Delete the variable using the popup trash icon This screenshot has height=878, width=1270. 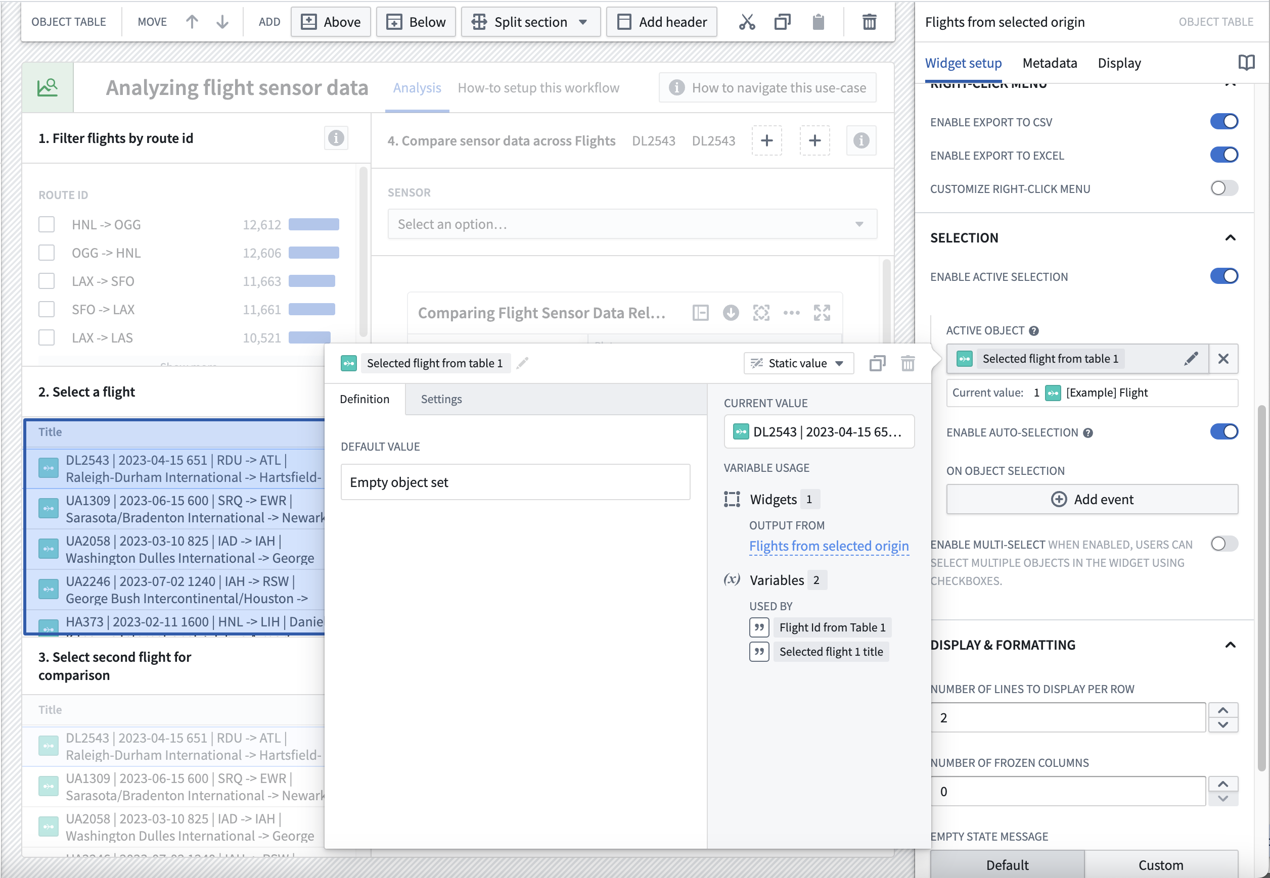908,363
